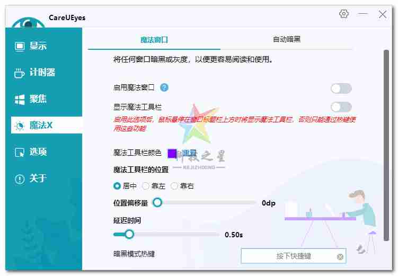
Task: Click the 位置偏移量 slider handle
Action: 157,202
